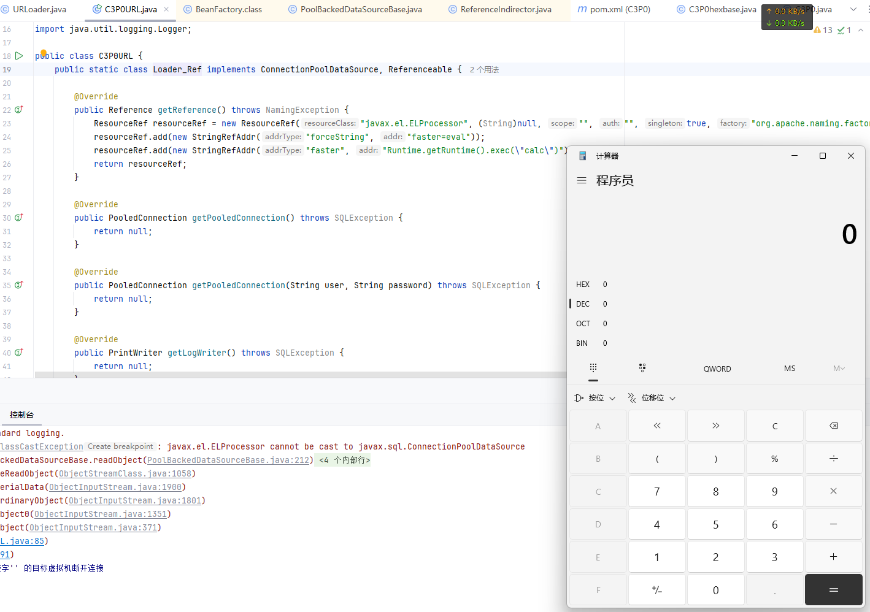Click the multiply key in calculator

[834, 491]
